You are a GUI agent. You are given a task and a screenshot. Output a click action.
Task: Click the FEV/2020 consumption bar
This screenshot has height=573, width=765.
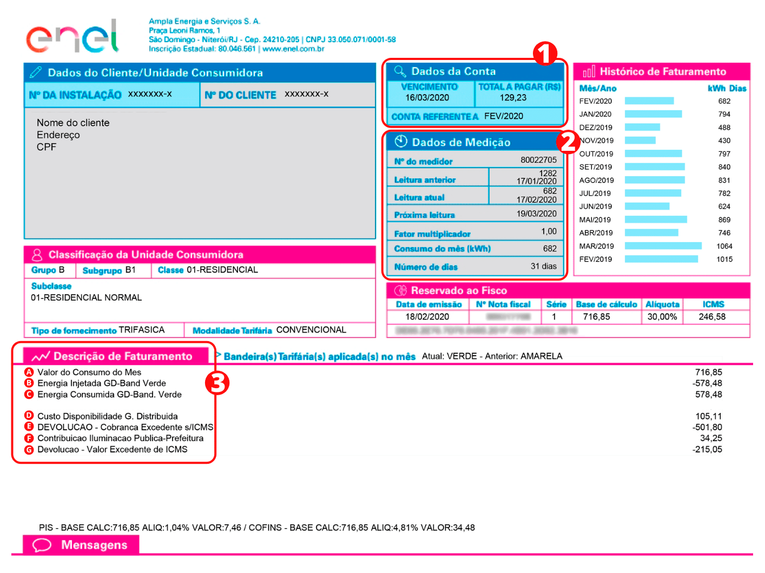(649, 101)
